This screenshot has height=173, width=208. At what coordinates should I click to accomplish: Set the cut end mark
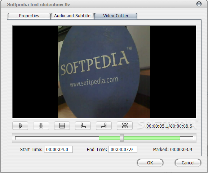tap(104, 126)
